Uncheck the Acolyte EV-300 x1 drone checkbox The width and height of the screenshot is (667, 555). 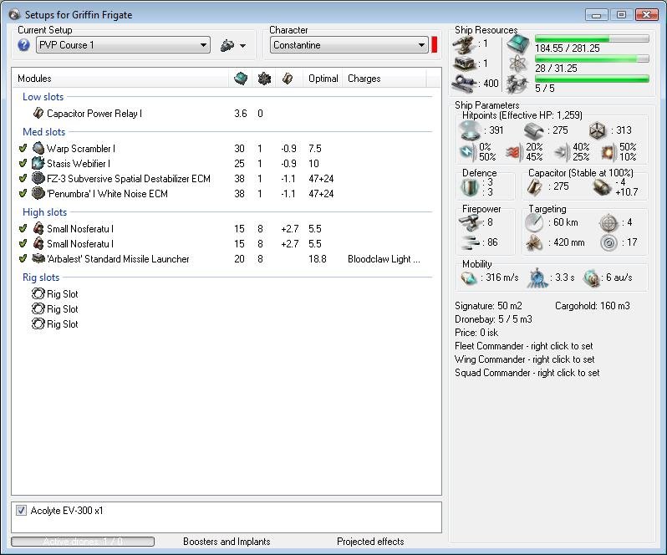tap(21, 511)
